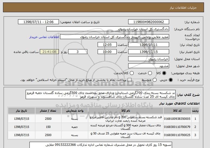Viewport: 210px width, 148px height.
Task: Click the delivery city field مشهد
Action: (x=149, y=66)
